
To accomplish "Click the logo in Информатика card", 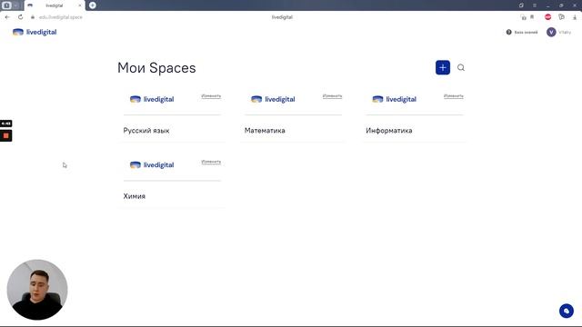I will click(x=394, y=99).
